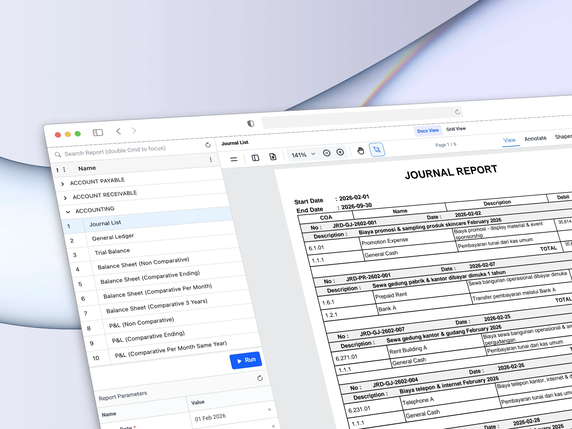572x429 pixels.
Task: Click the blue Run button
Action: (x=246, y=360)
